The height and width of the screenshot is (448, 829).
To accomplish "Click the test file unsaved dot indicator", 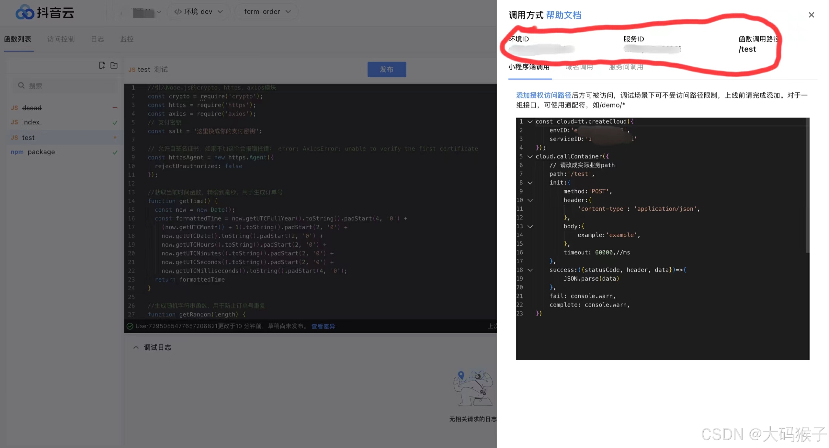I will coord(115,138).
